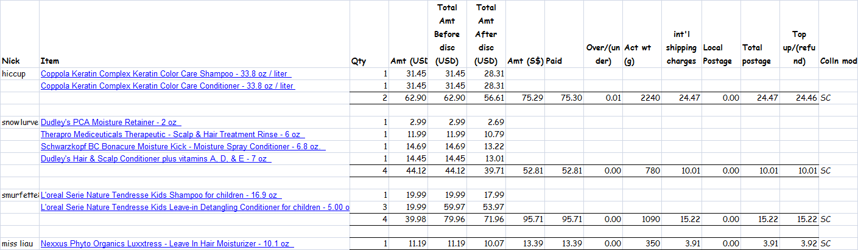Open L'oreal Kids Leave-in Detangling Conditioner link
858x250 pixels.
coord(195,207)
